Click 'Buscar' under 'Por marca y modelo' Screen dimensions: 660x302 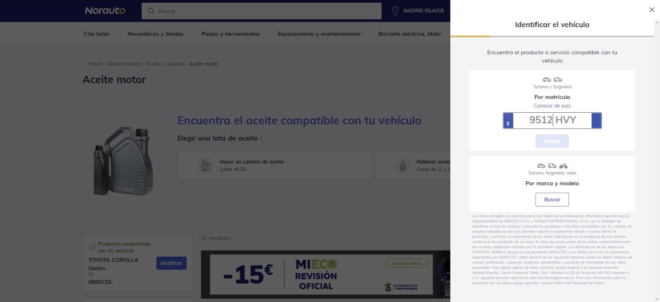[x=552, y=199]
